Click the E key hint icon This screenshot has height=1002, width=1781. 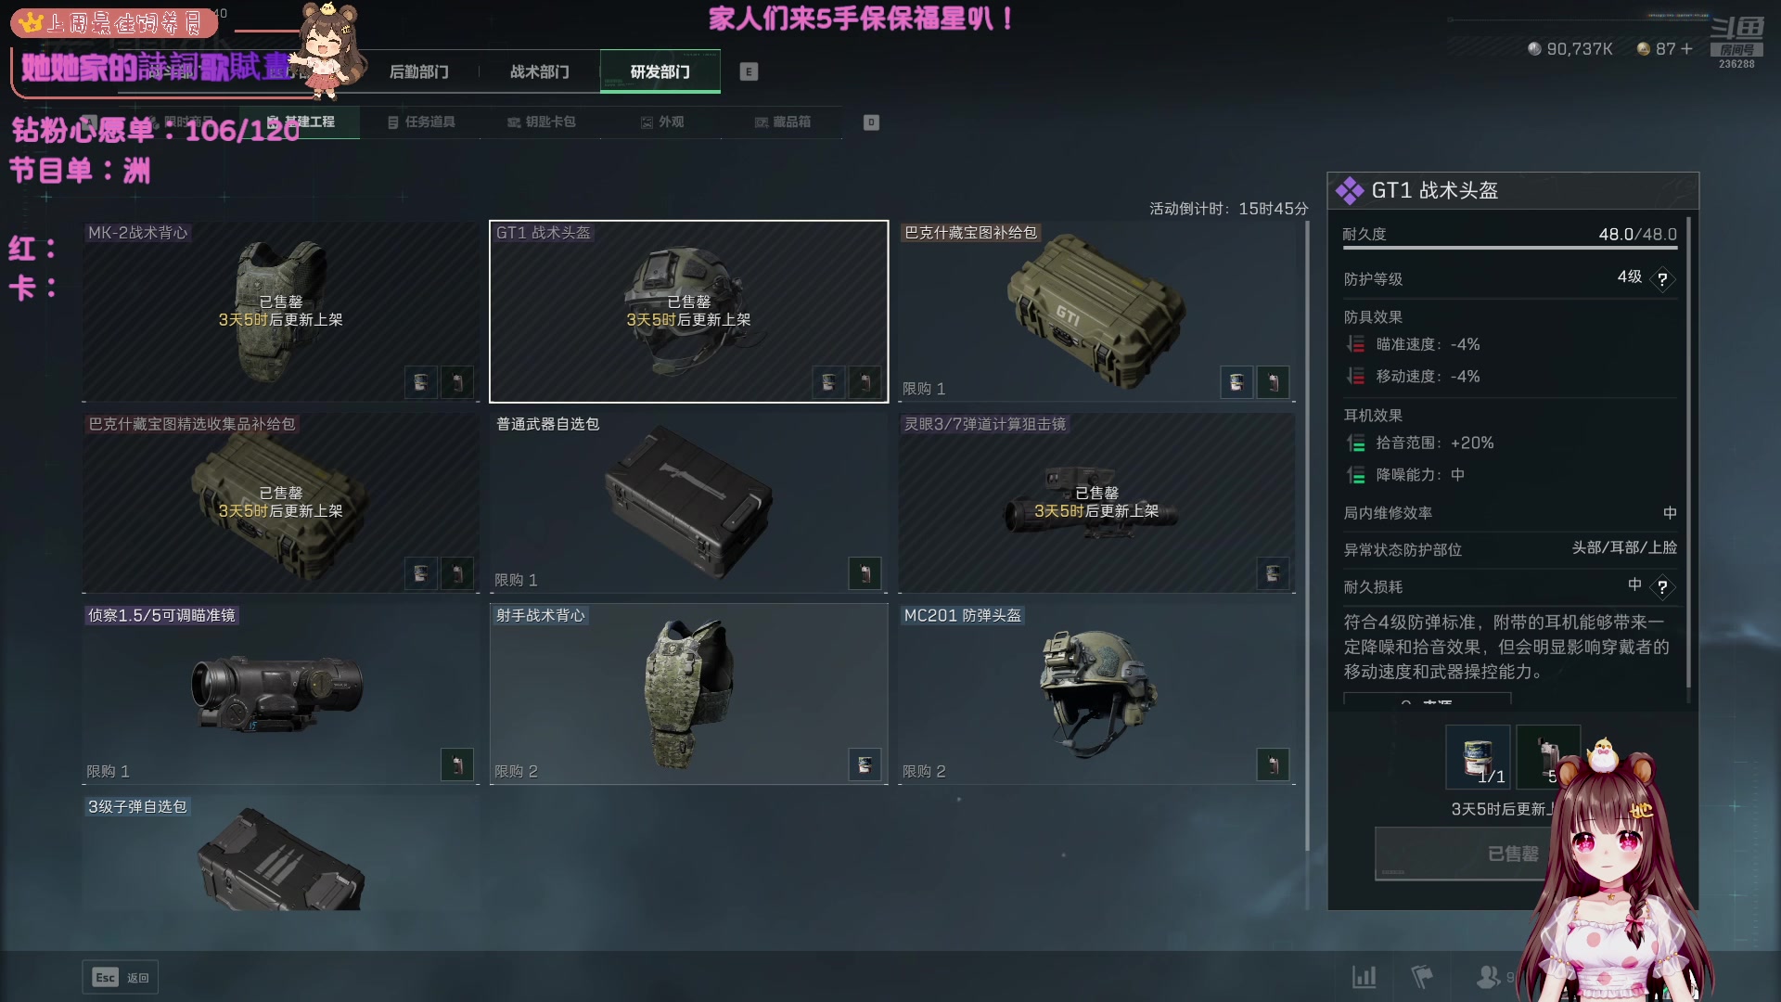[x=749, y=71]
